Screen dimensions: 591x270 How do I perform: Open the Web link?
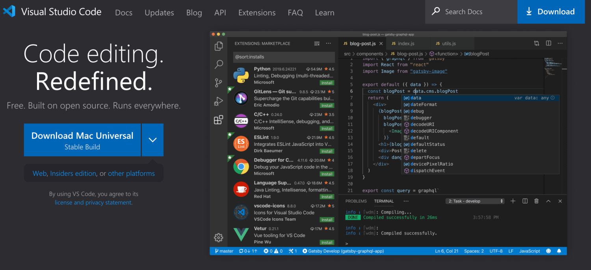(x=39, y=173)
